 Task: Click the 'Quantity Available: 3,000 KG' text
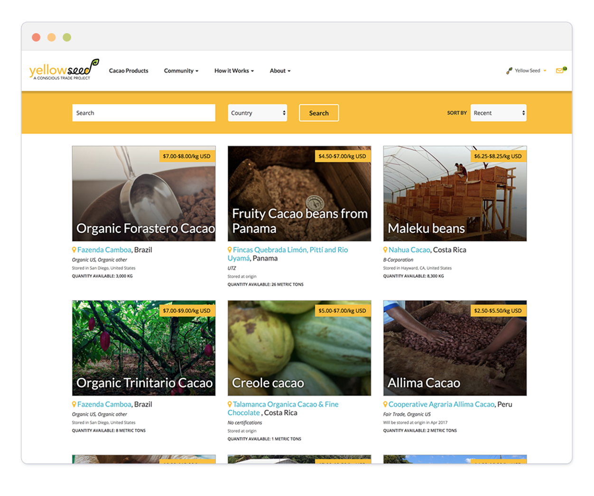[102, 276]
